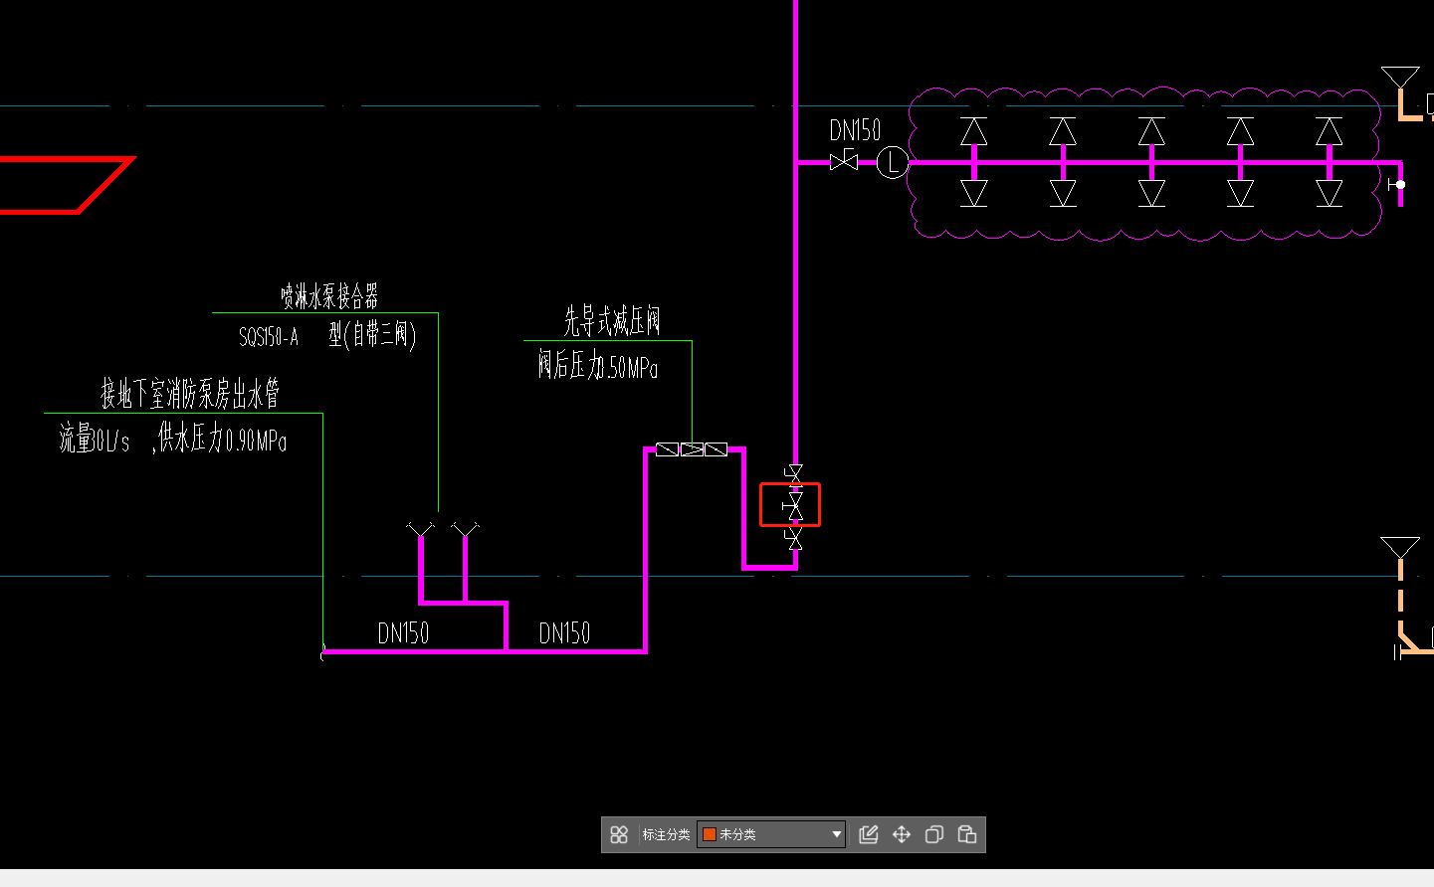The width and height of the screenshot is (1434, 887).
Task: Click the 流量0L/s text
Action: point(95,438)
